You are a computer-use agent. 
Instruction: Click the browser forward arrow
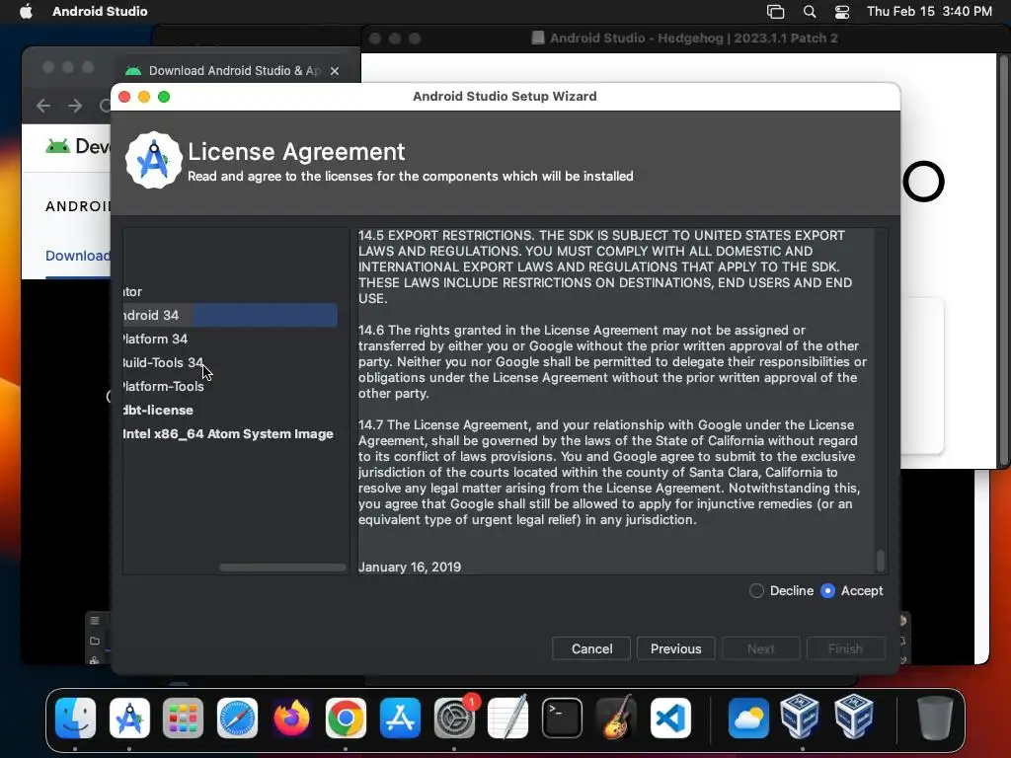(x=75, y=105)
